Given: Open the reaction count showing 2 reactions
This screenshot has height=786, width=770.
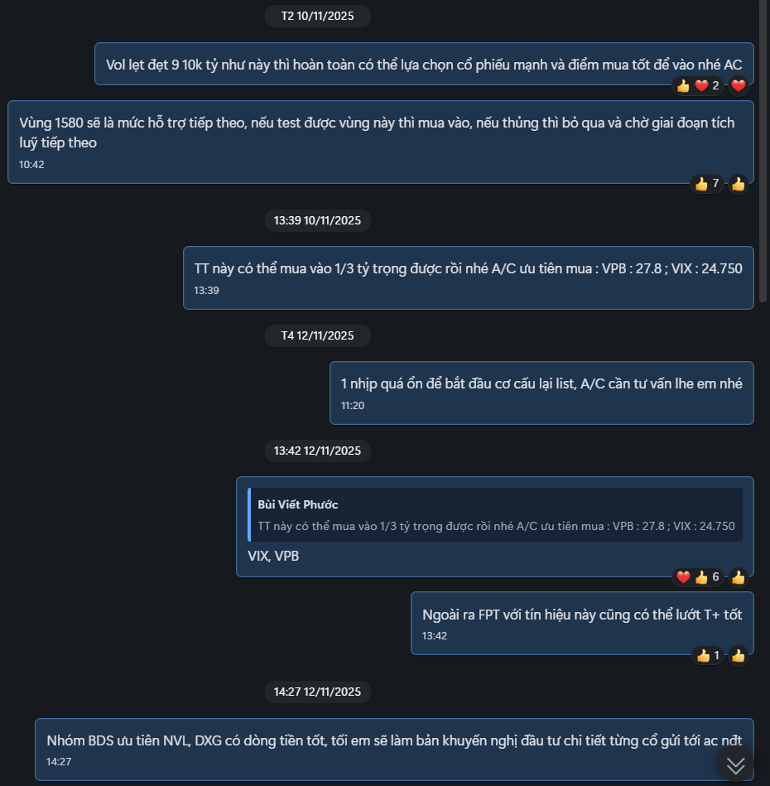Looking at the screenshot, I should 699,85.
